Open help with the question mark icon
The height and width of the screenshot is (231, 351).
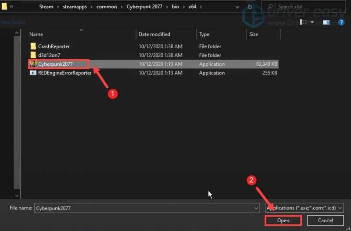coord(341,22)
